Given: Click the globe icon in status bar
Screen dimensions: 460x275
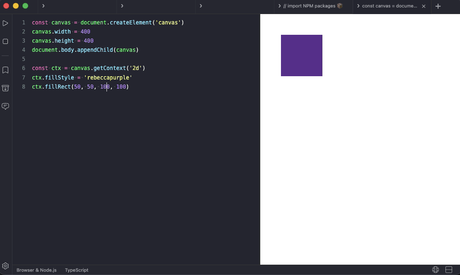Looking at the screenshot, I should pyautogui.click(x=436, y=270).
